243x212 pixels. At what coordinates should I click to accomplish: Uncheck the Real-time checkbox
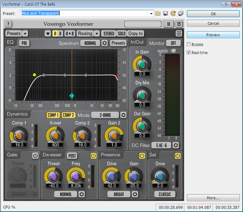189,52
